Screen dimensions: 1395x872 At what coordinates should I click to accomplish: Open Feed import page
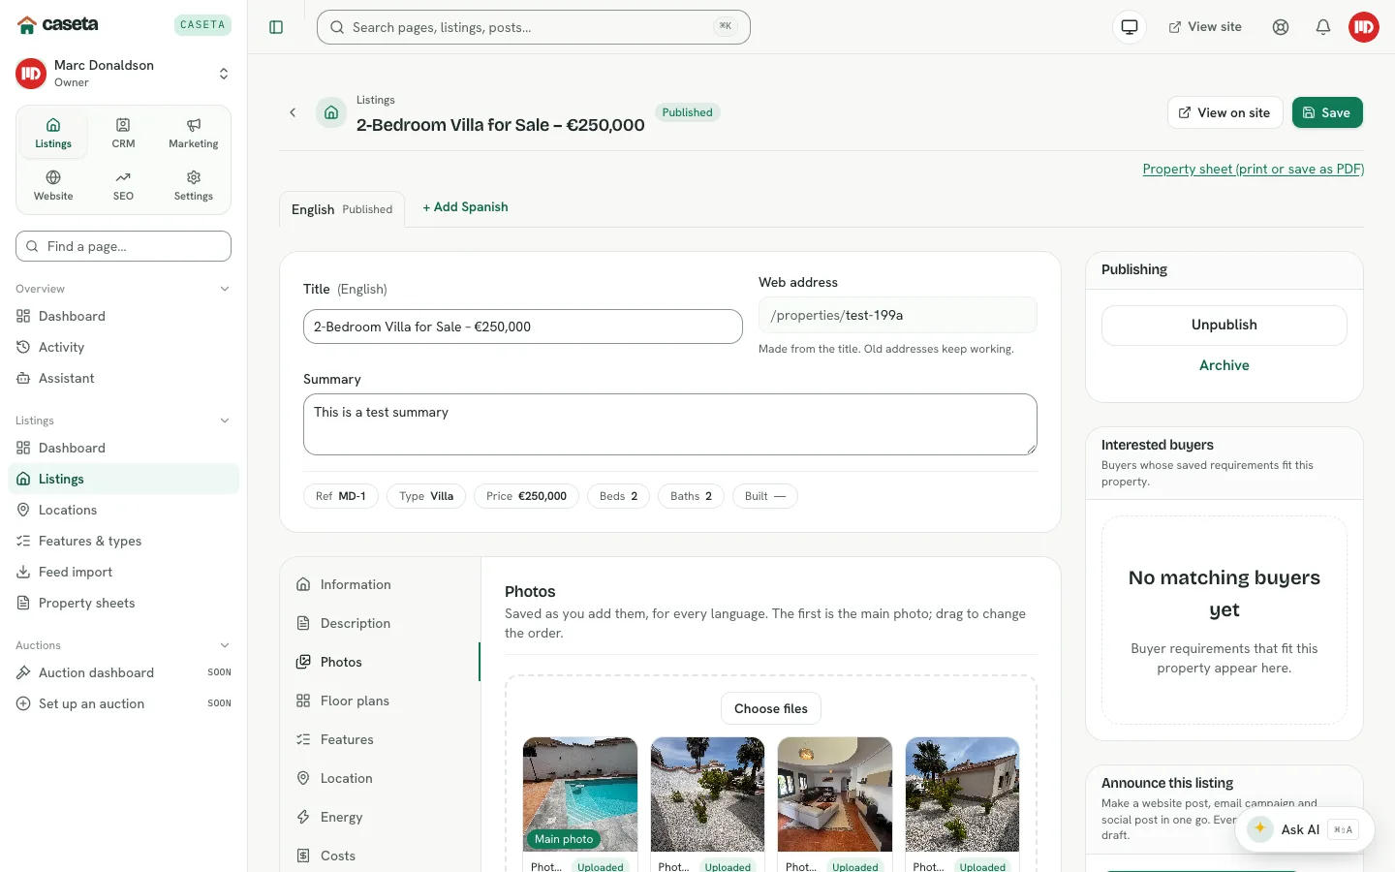pos(123,572)
